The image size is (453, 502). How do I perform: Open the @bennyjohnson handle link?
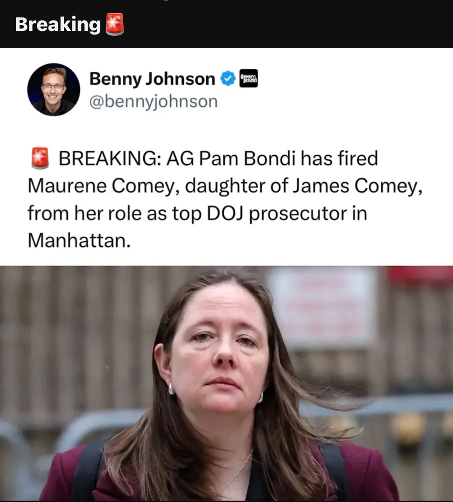[154, 101]
